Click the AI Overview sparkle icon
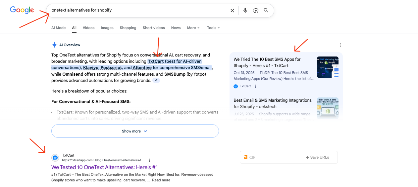Screen dimensions: 418x187 (x=54, y=45)
